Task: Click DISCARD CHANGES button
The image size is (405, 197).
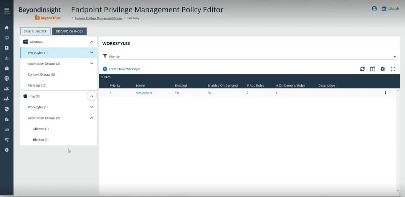Action: (x=69, y=31)
